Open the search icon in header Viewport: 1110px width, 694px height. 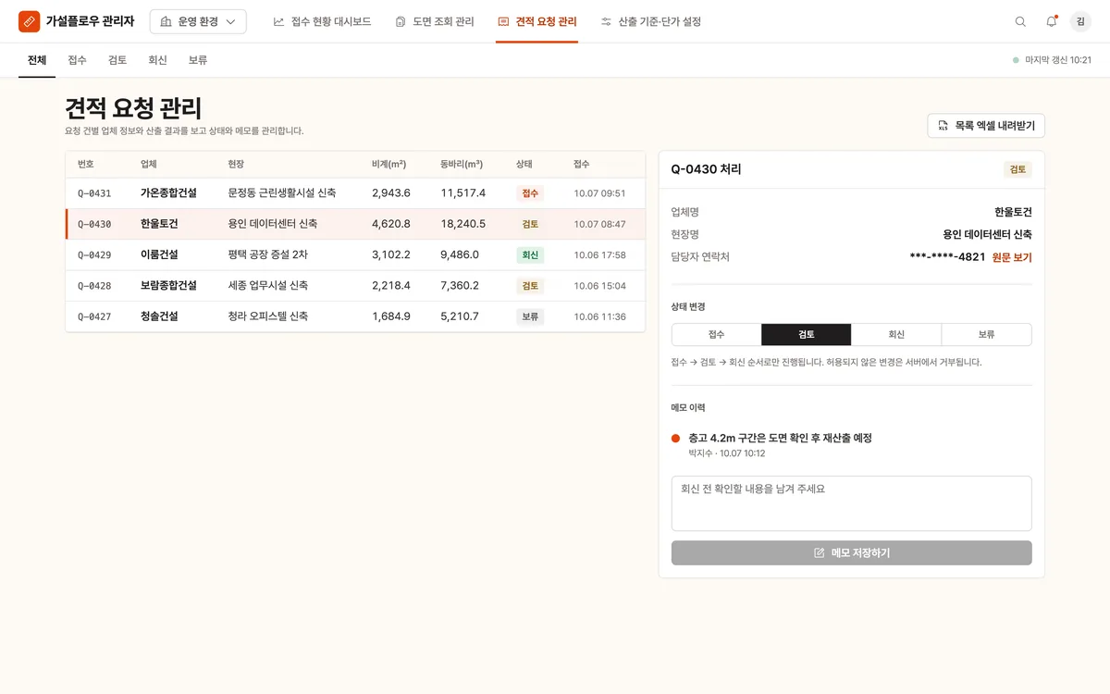[x=1020, y=21]
